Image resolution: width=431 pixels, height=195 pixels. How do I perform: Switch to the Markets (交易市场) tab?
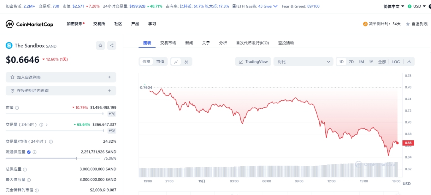[x=168, y=43]
